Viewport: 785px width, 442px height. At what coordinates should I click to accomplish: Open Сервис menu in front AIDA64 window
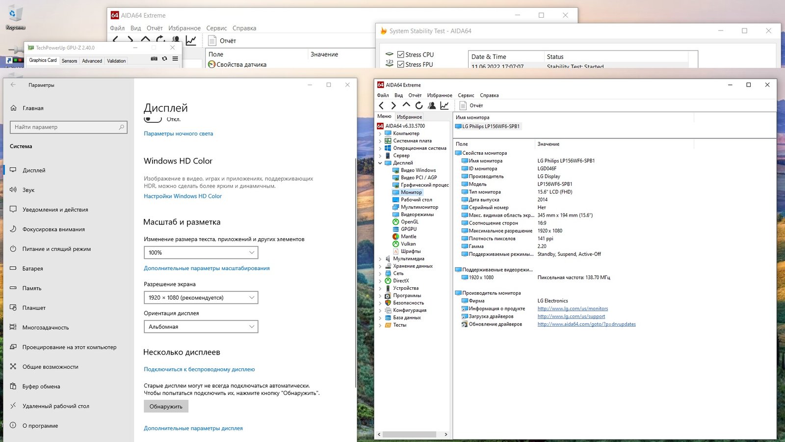tap(466, 95)
